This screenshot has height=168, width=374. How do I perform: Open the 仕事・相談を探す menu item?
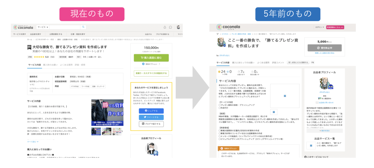point(78,34)
